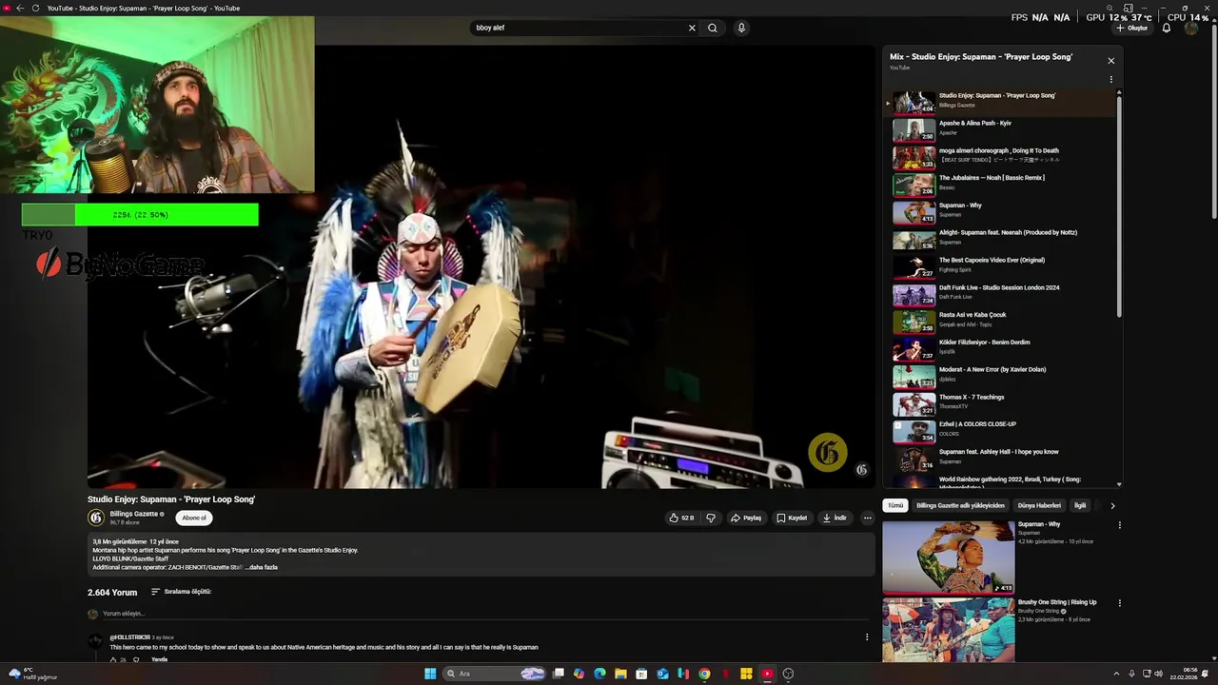Image resolution: width=1218 pixels, height=685 pixels.
Task: Open OBS Studio from the taskbar
Action: [x=788, y=674]
